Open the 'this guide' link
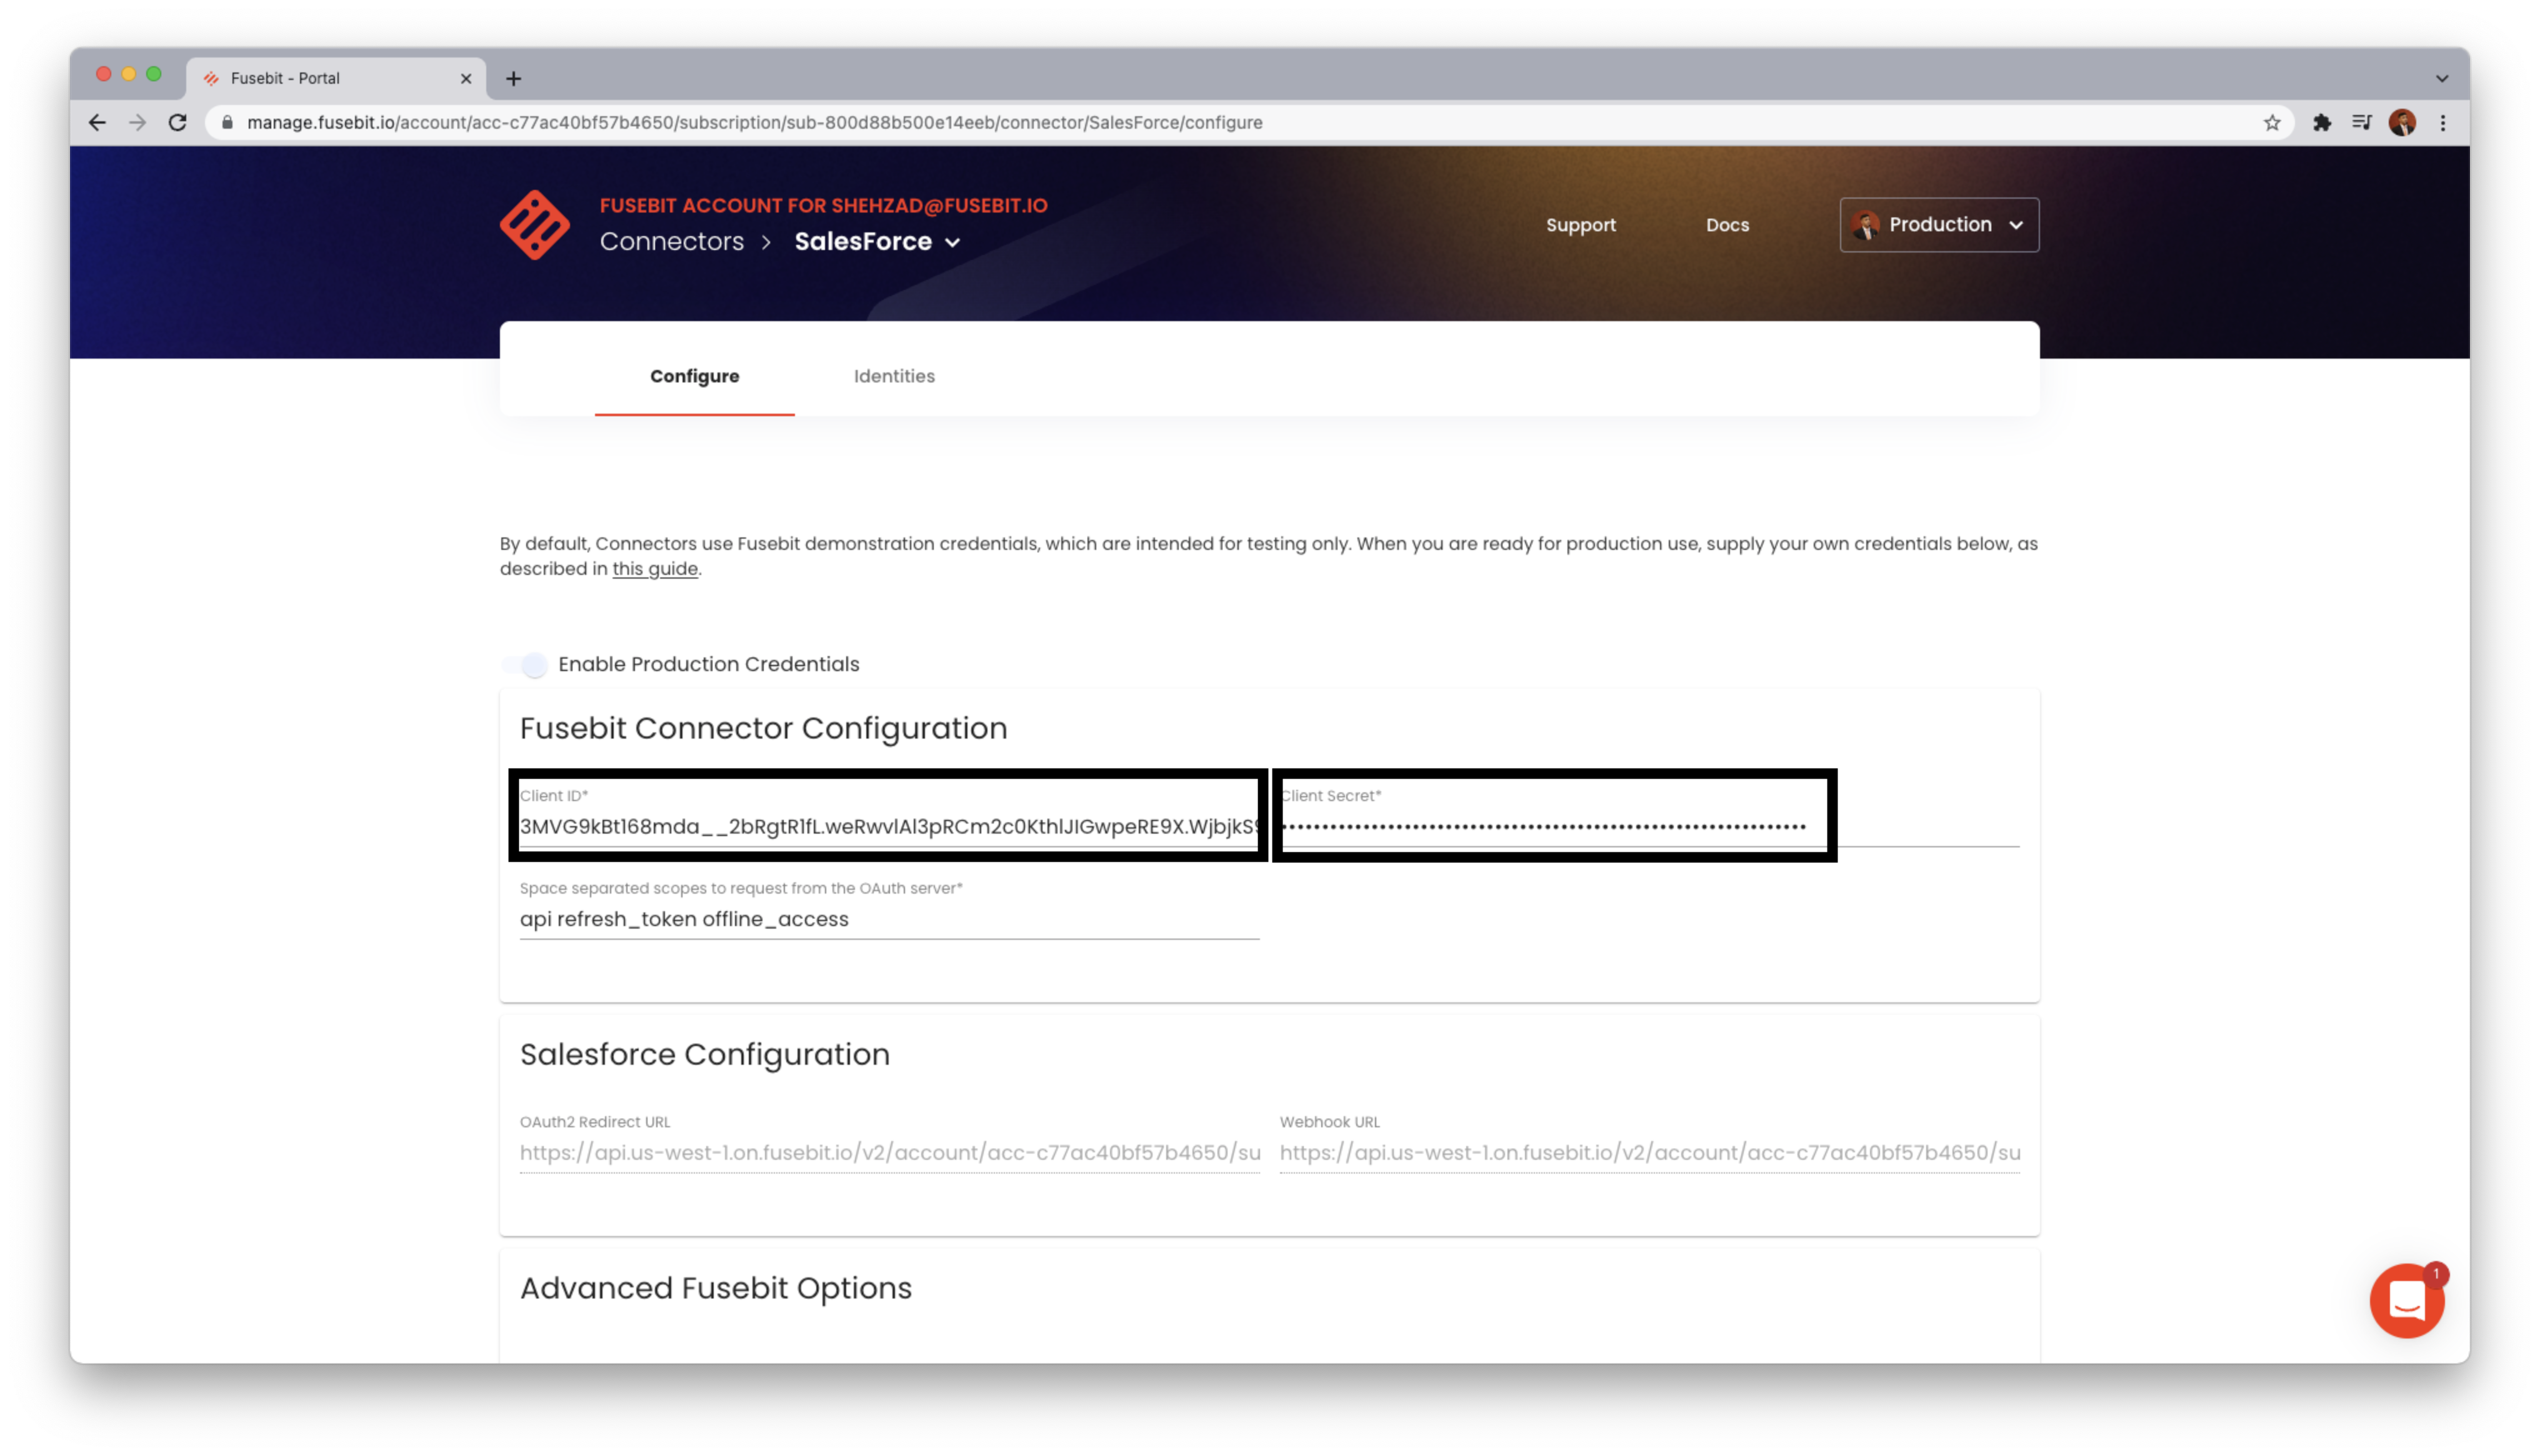This screenshot has height=1456, width=2540. [655, 568]
